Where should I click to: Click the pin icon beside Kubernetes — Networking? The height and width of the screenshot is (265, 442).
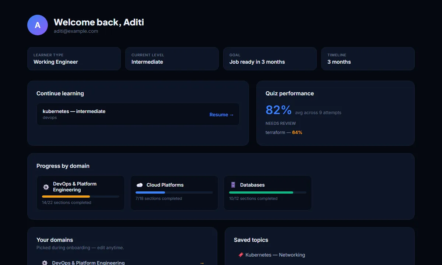coord(241,255)
